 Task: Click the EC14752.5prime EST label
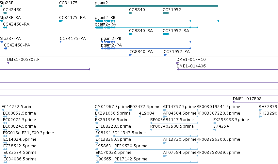coord(18,107)
